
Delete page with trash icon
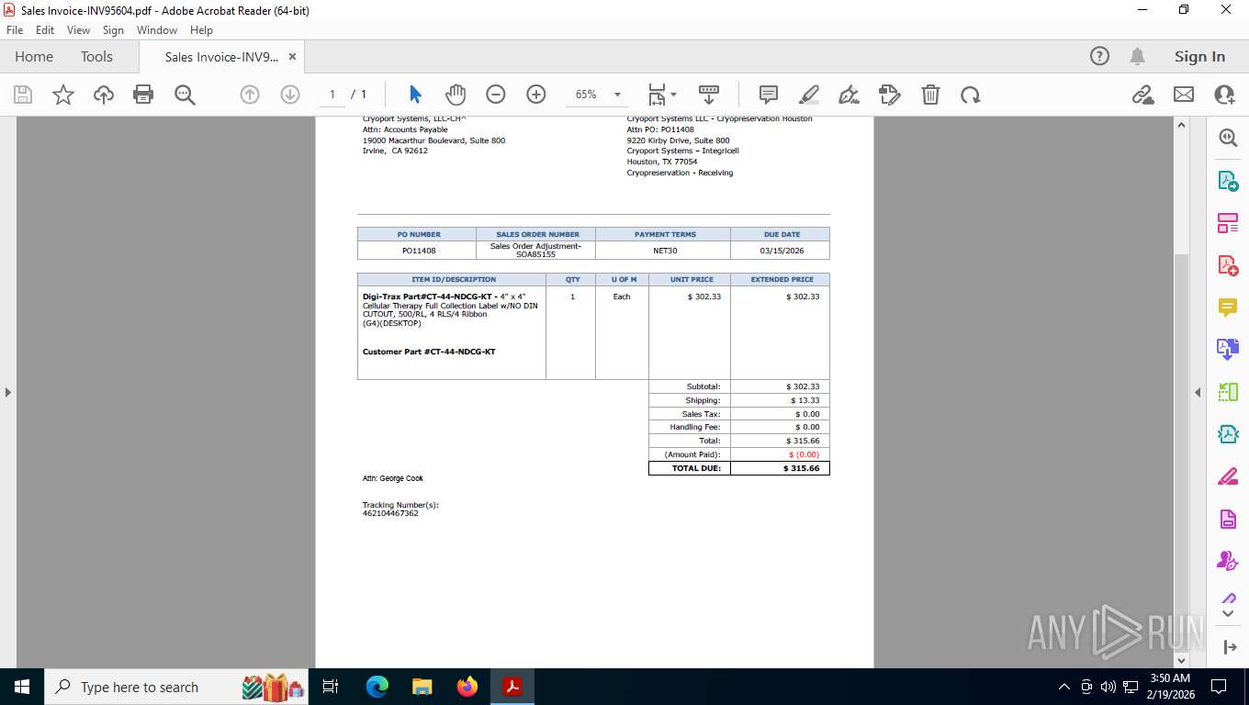tap(930, 95)
